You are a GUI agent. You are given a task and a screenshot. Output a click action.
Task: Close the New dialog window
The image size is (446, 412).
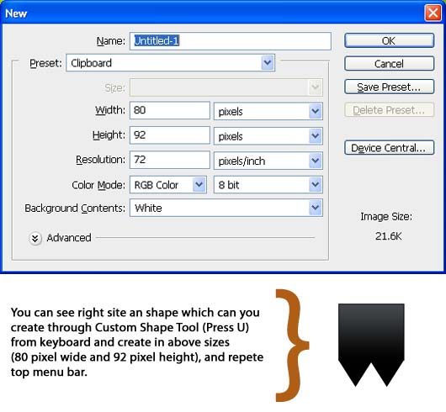[x=433, y=13]
